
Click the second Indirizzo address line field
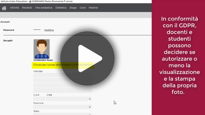[x=63, y=80]
